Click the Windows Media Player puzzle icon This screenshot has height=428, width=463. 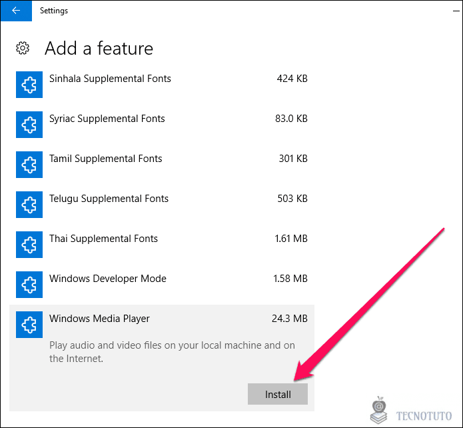(x=29, y=325)
